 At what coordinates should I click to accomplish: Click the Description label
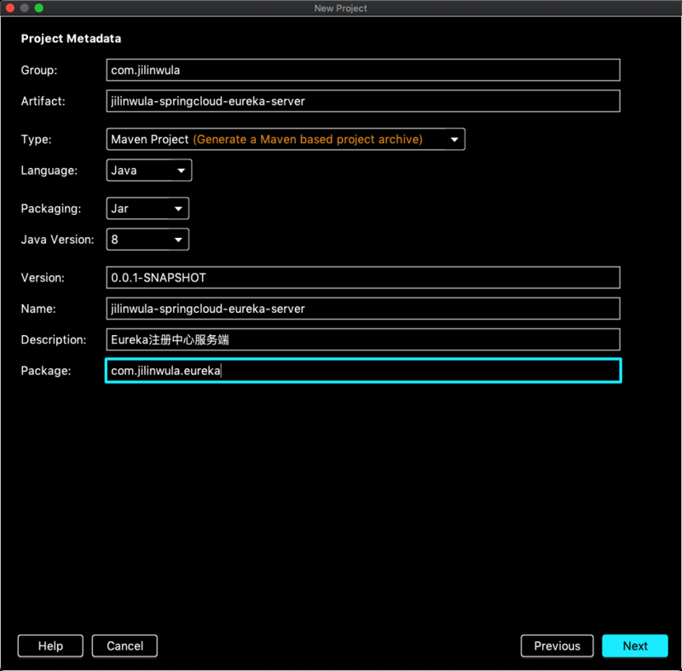pyautogui.click(x=54, y=339)
